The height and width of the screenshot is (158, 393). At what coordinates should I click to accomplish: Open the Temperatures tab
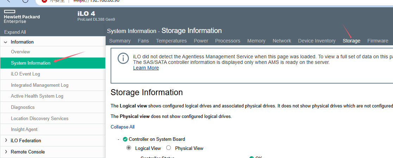171,41
